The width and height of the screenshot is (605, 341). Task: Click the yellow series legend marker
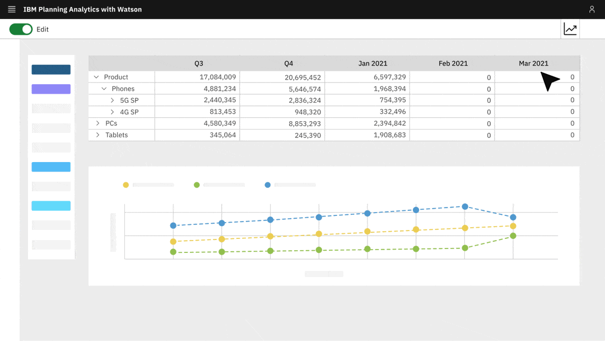126,185
